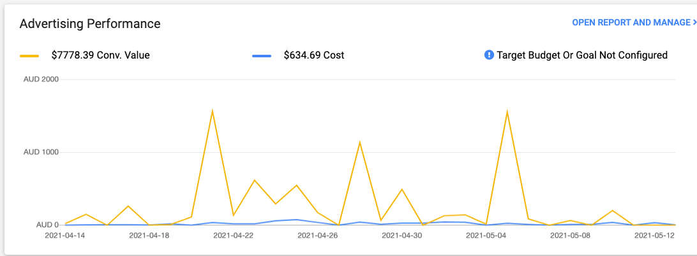Screen dimensions: 697x256
Task: Click the 2021-05-12 axis date label
Action: tap(654, 236)
